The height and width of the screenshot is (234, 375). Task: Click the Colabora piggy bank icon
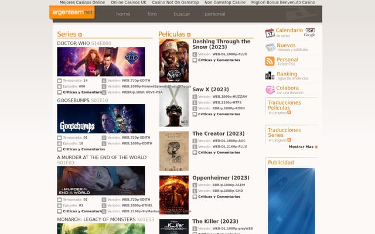click(270, 90)
